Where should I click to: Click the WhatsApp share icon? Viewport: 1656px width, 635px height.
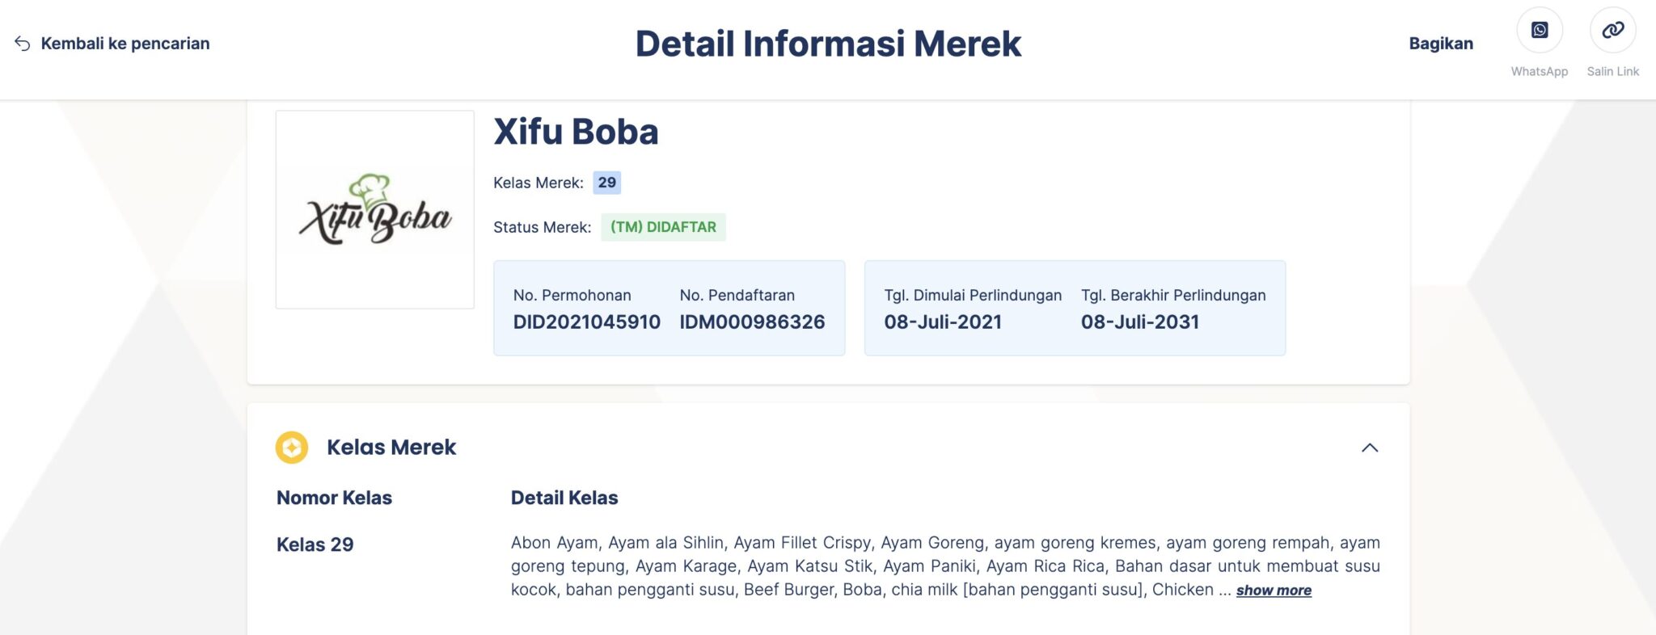point(1539,31)
